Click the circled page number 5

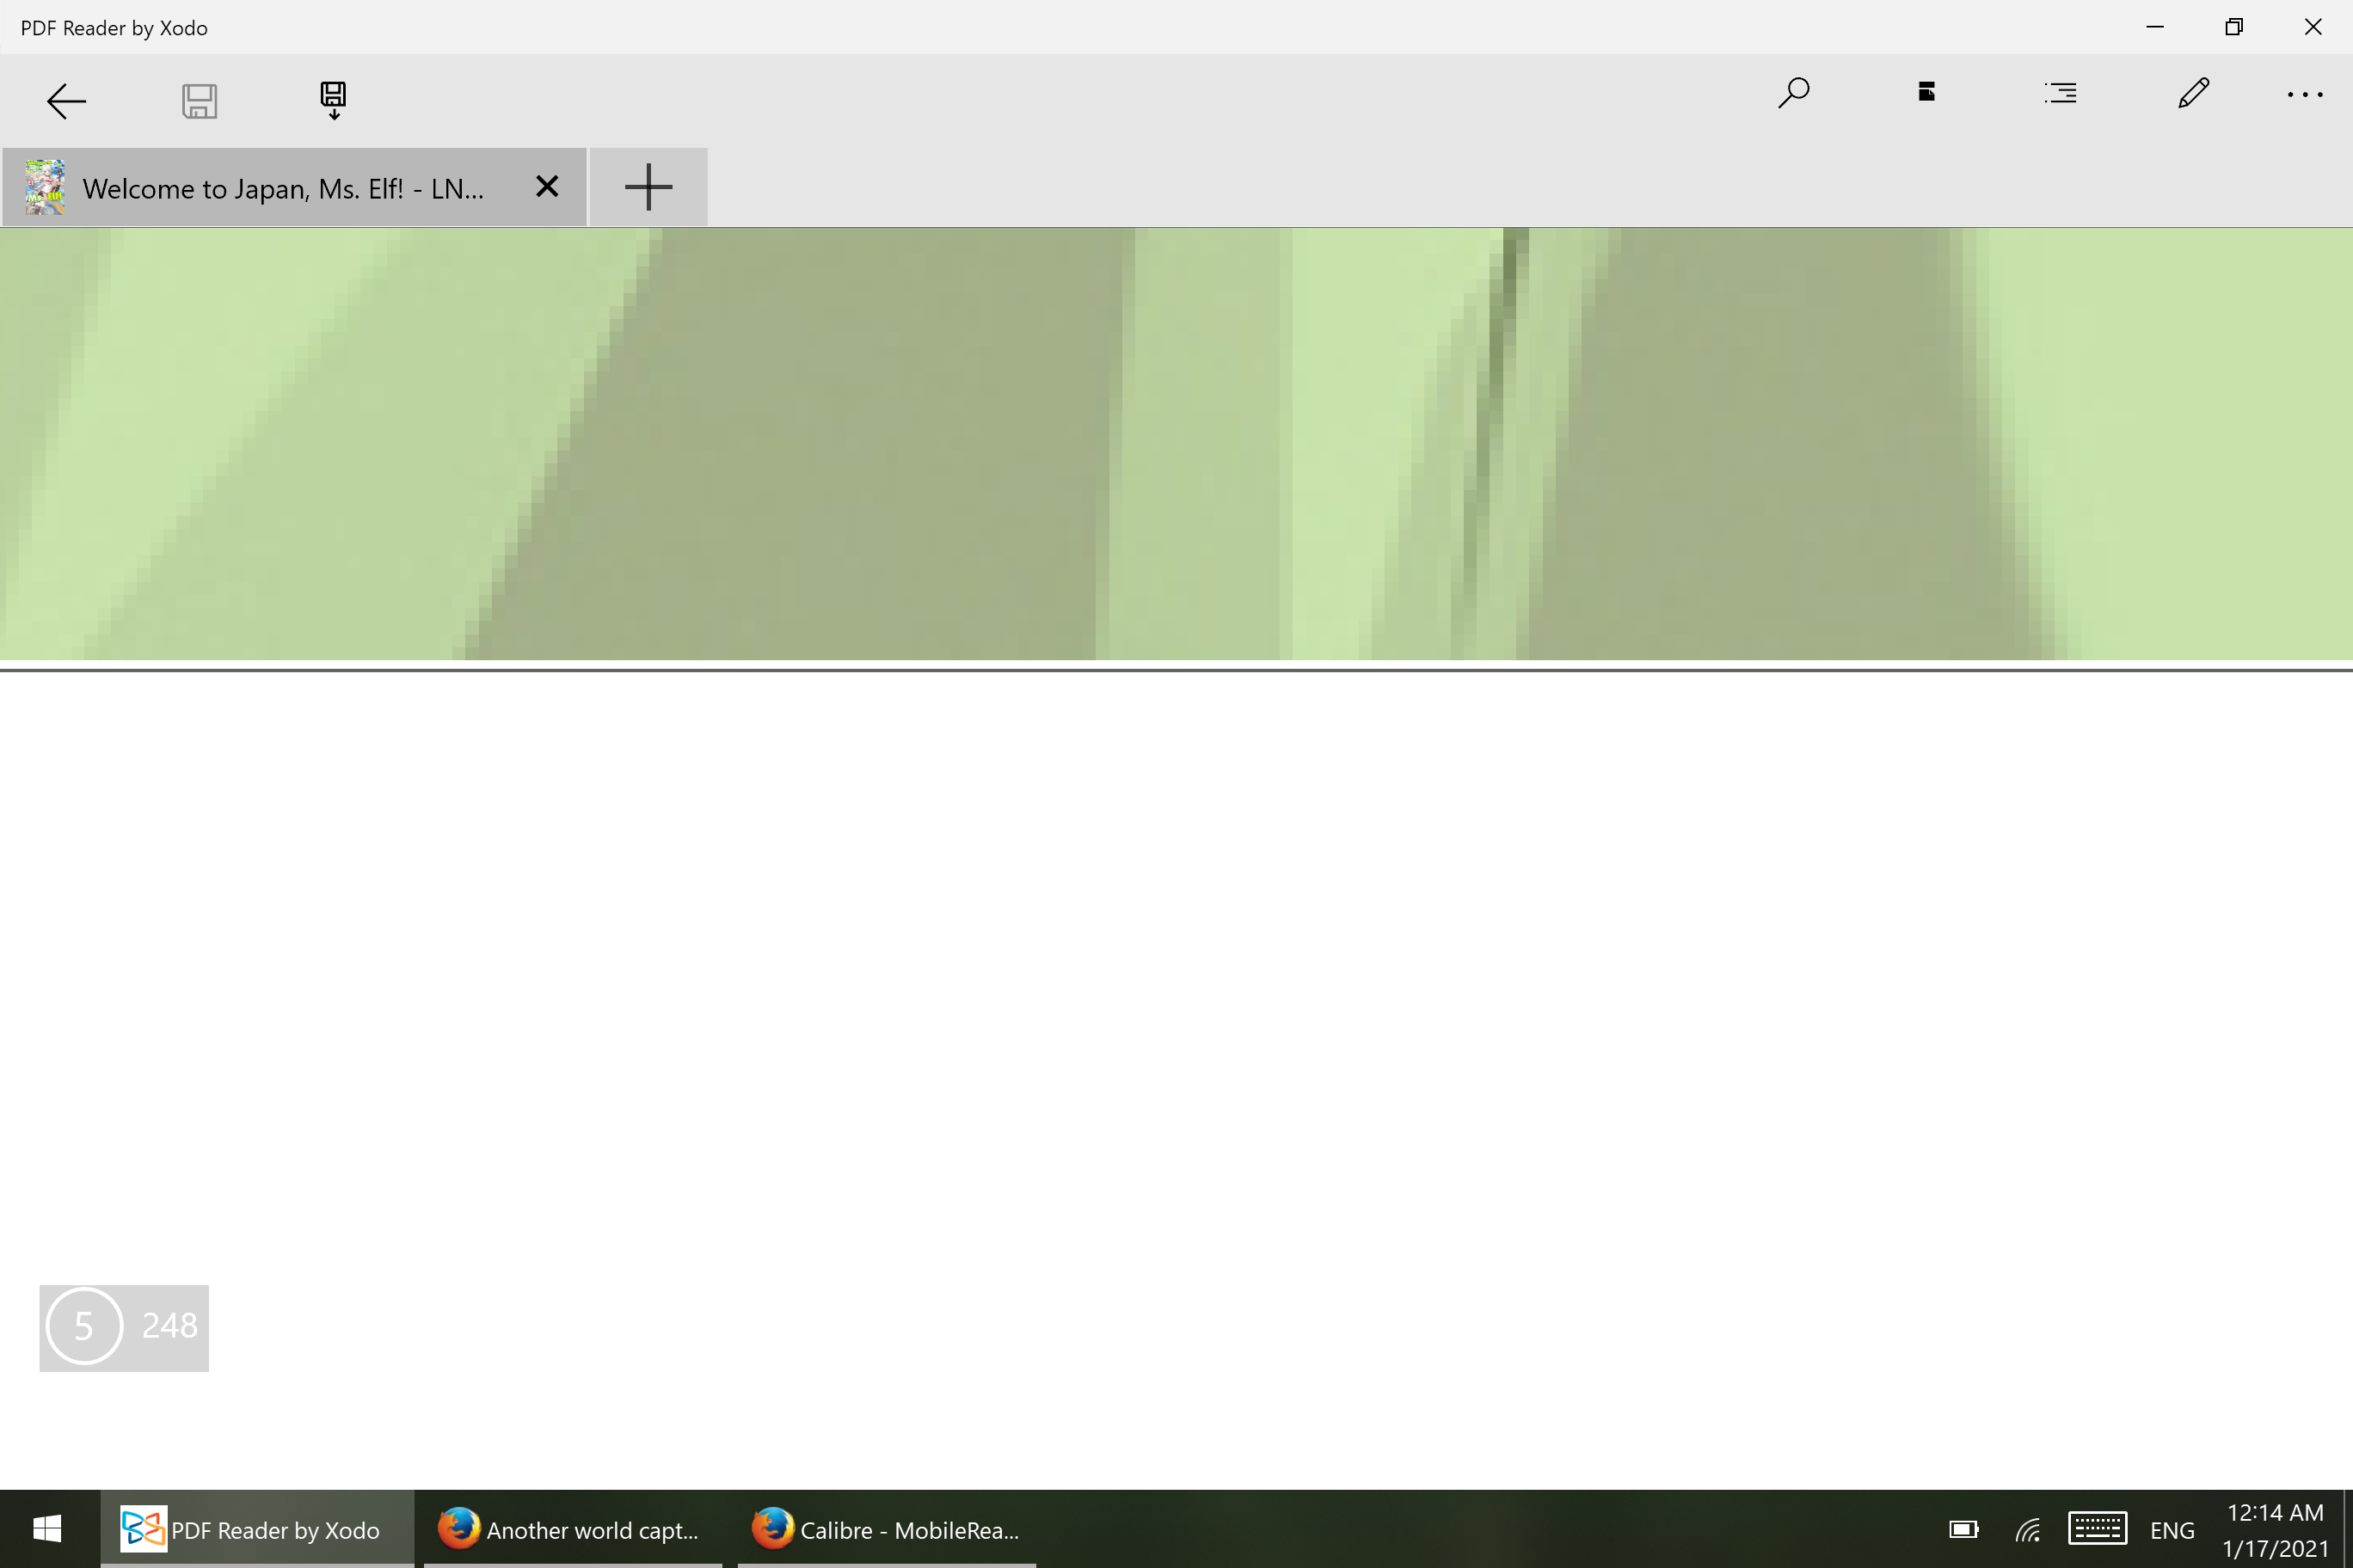(x=84, y=1326)
